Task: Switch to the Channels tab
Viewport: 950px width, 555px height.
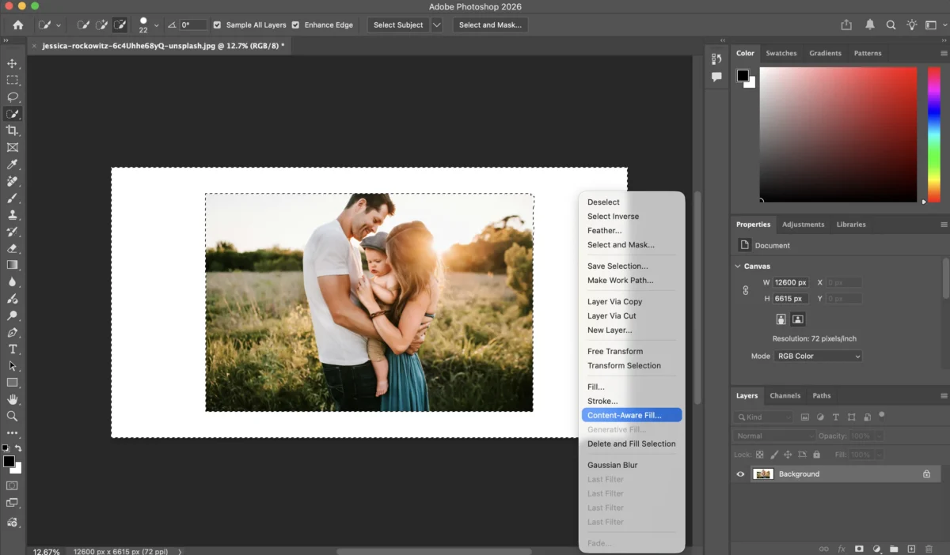Action: pos(785,395)
